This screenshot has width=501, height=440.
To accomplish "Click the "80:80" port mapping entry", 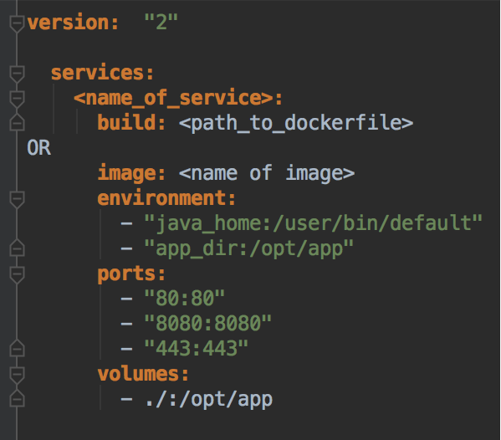I will 184,298.
